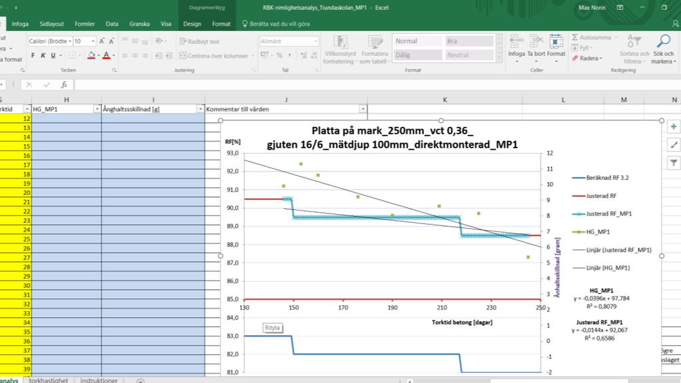Apply the Neutral cell style
681x383 pixels.
tap(469, 55)
